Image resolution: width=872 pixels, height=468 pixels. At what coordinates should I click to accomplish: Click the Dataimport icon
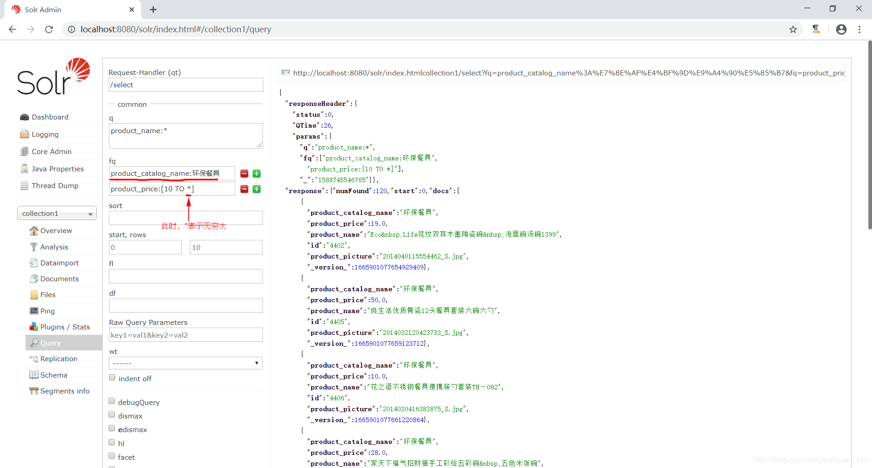click(34, 263)
